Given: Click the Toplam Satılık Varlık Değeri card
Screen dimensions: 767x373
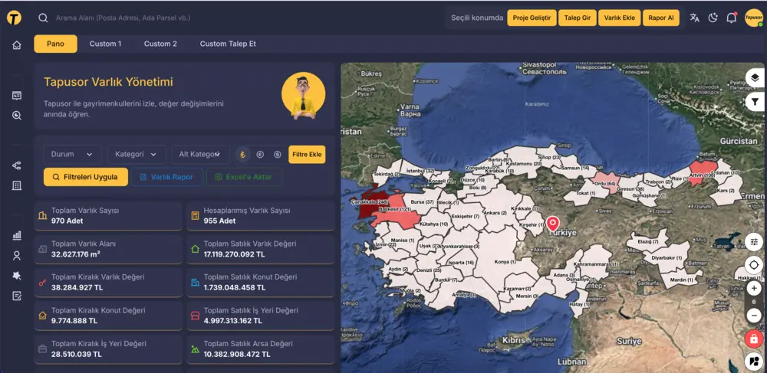Looking at the screenshot, I should 261,249.
